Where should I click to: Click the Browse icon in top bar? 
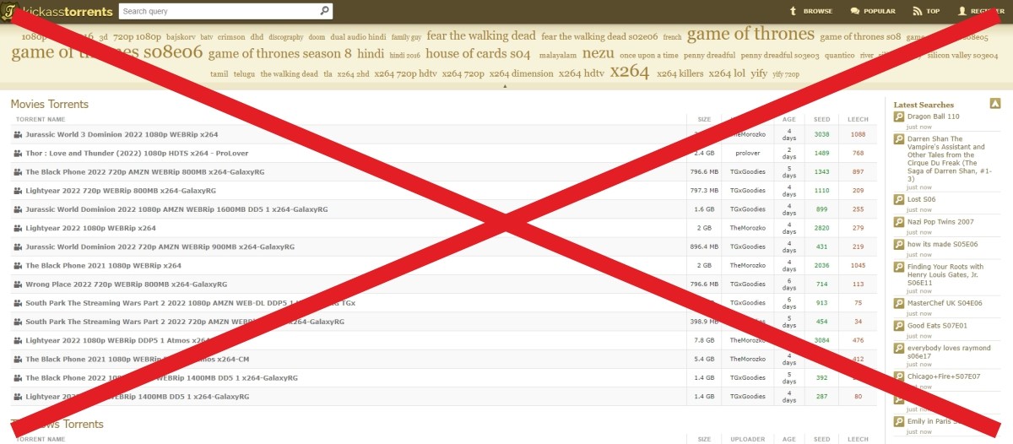click(x=793, y=11)
